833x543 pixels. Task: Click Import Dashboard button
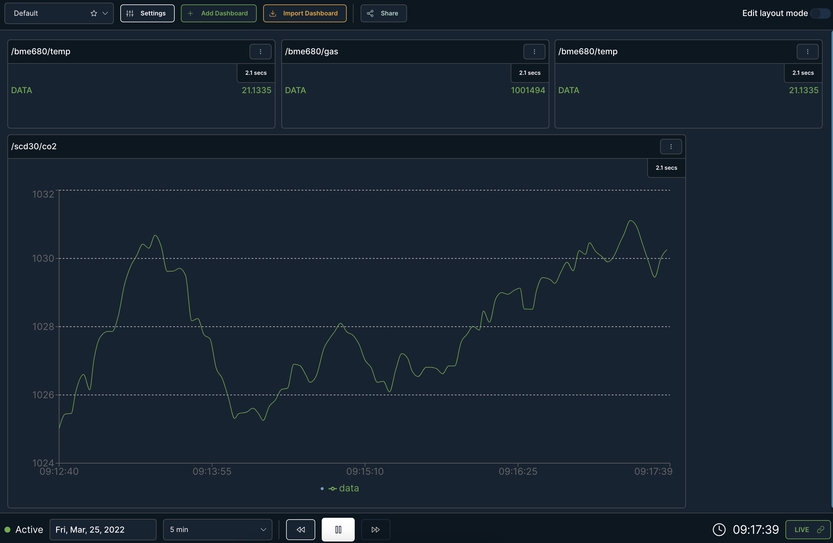click(305, 13)
